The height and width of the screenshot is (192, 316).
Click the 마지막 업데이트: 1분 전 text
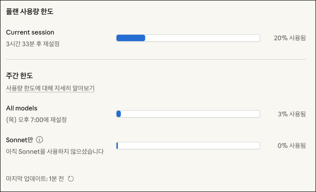point(35,179)
